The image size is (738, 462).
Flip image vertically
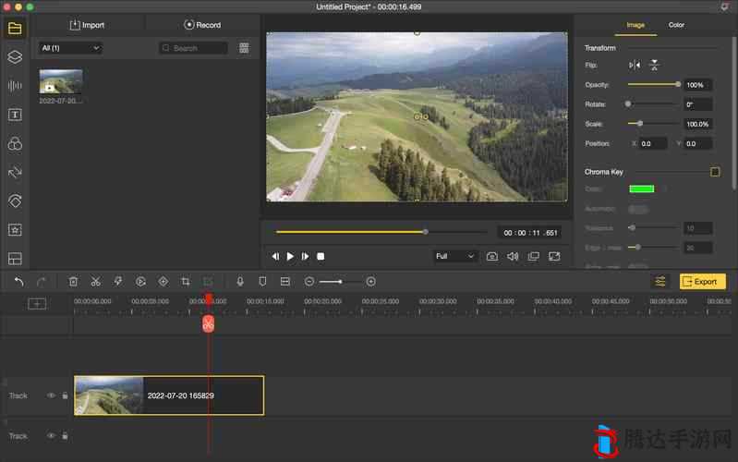click(x=654, y=65)
